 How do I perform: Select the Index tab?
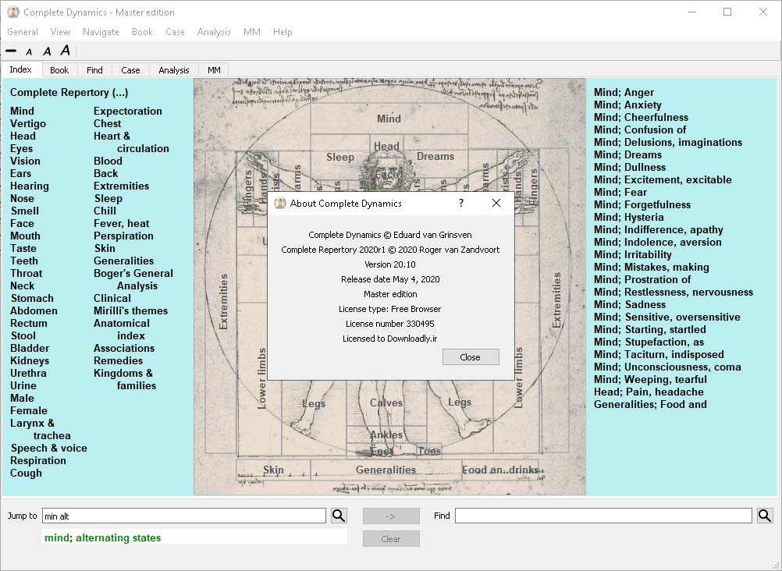pos(21,69)
